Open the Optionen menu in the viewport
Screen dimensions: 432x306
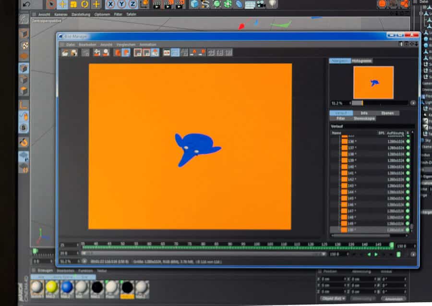pyautogui.click(x=102, y=14)
